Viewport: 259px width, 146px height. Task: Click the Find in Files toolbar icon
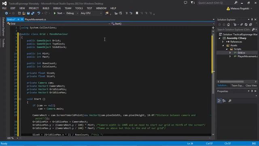tap(107, 13)
